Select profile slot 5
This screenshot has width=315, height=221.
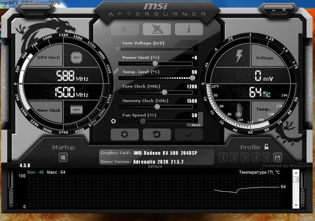click(x=266, y=157)
